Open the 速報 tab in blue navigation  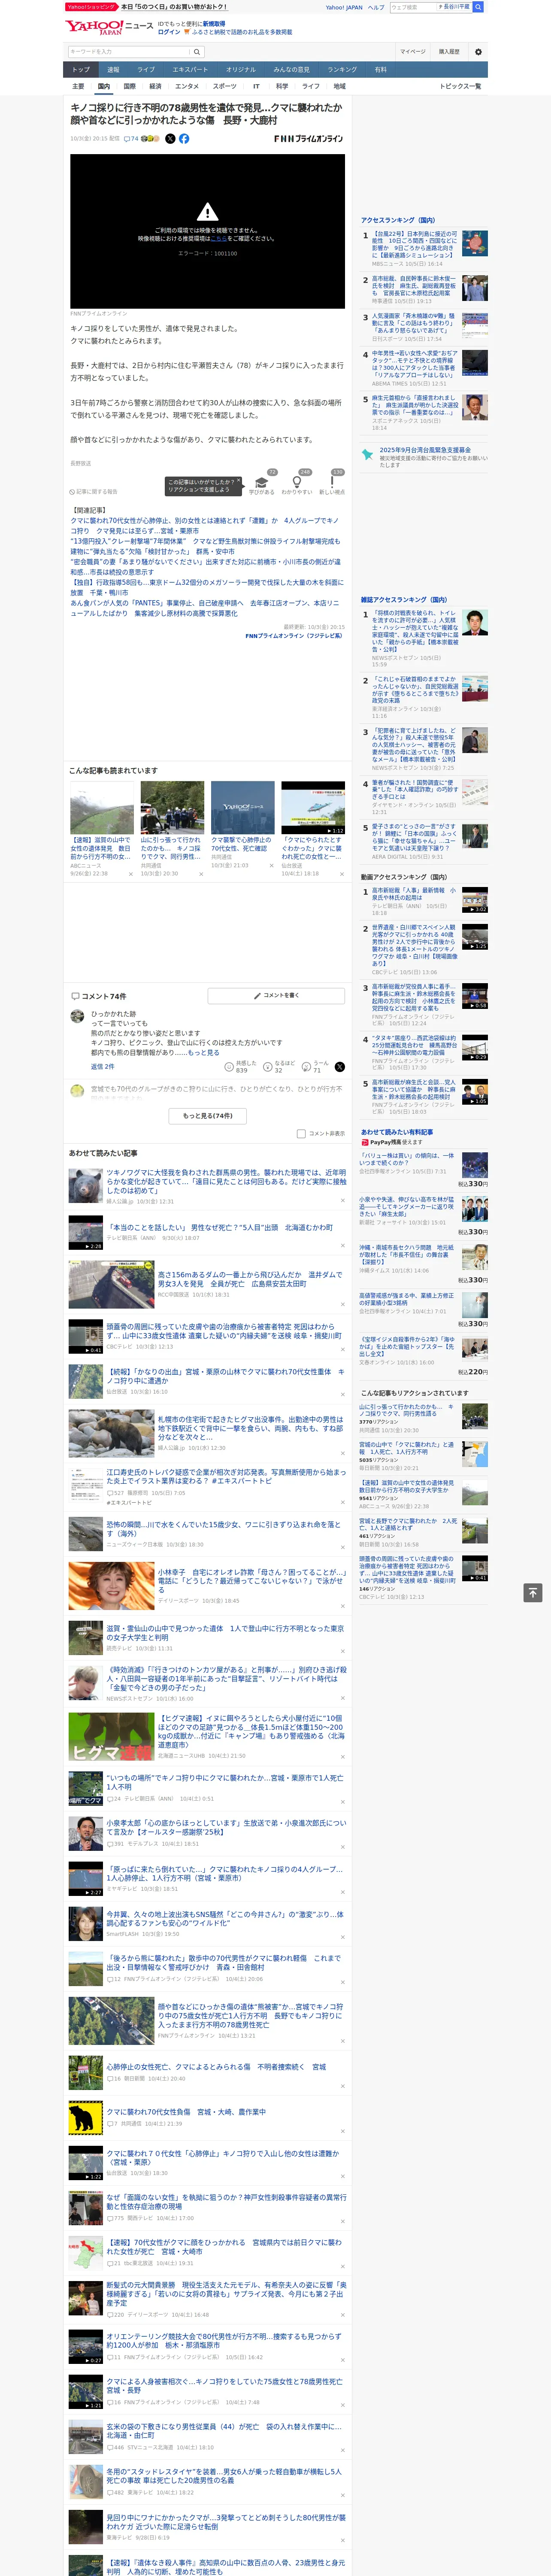(x=113, y=70)
